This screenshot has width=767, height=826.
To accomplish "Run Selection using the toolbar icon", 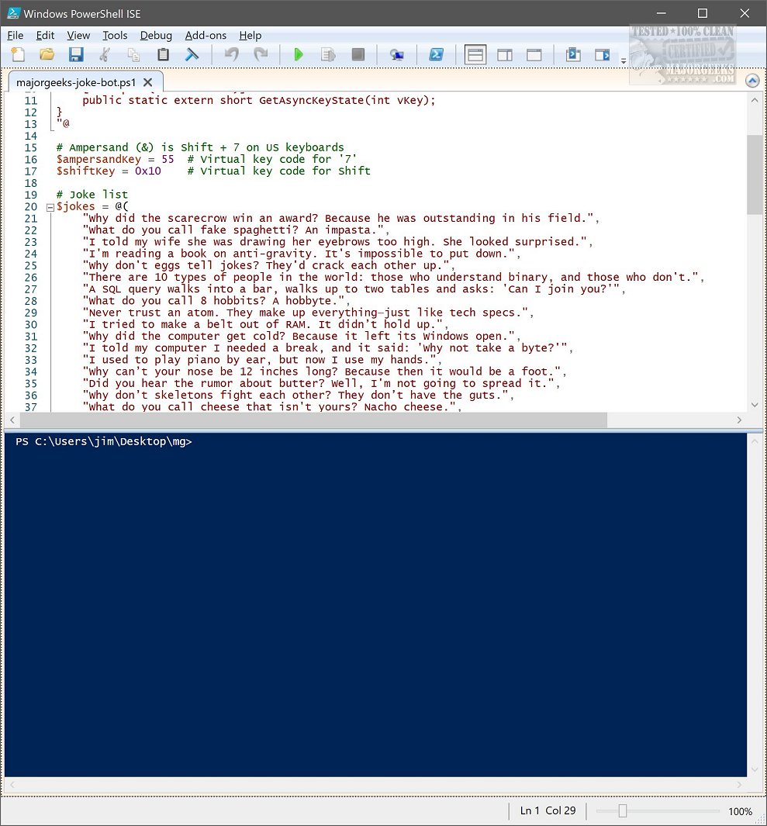I will click(328, 54).
